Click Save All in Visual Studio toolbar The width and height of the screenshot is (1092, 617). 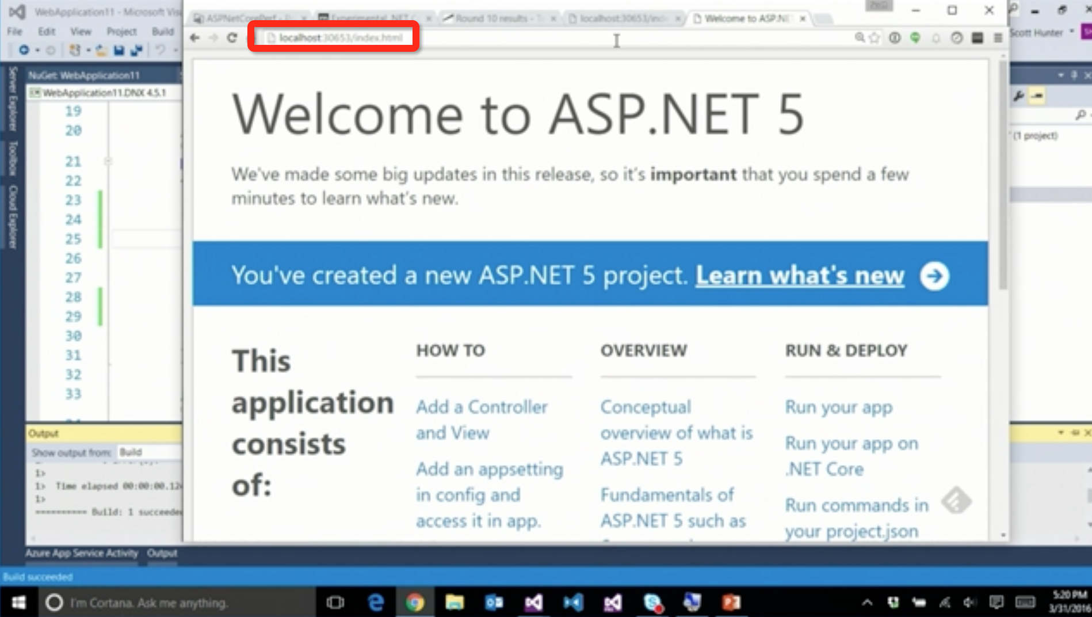pos(136,51)
